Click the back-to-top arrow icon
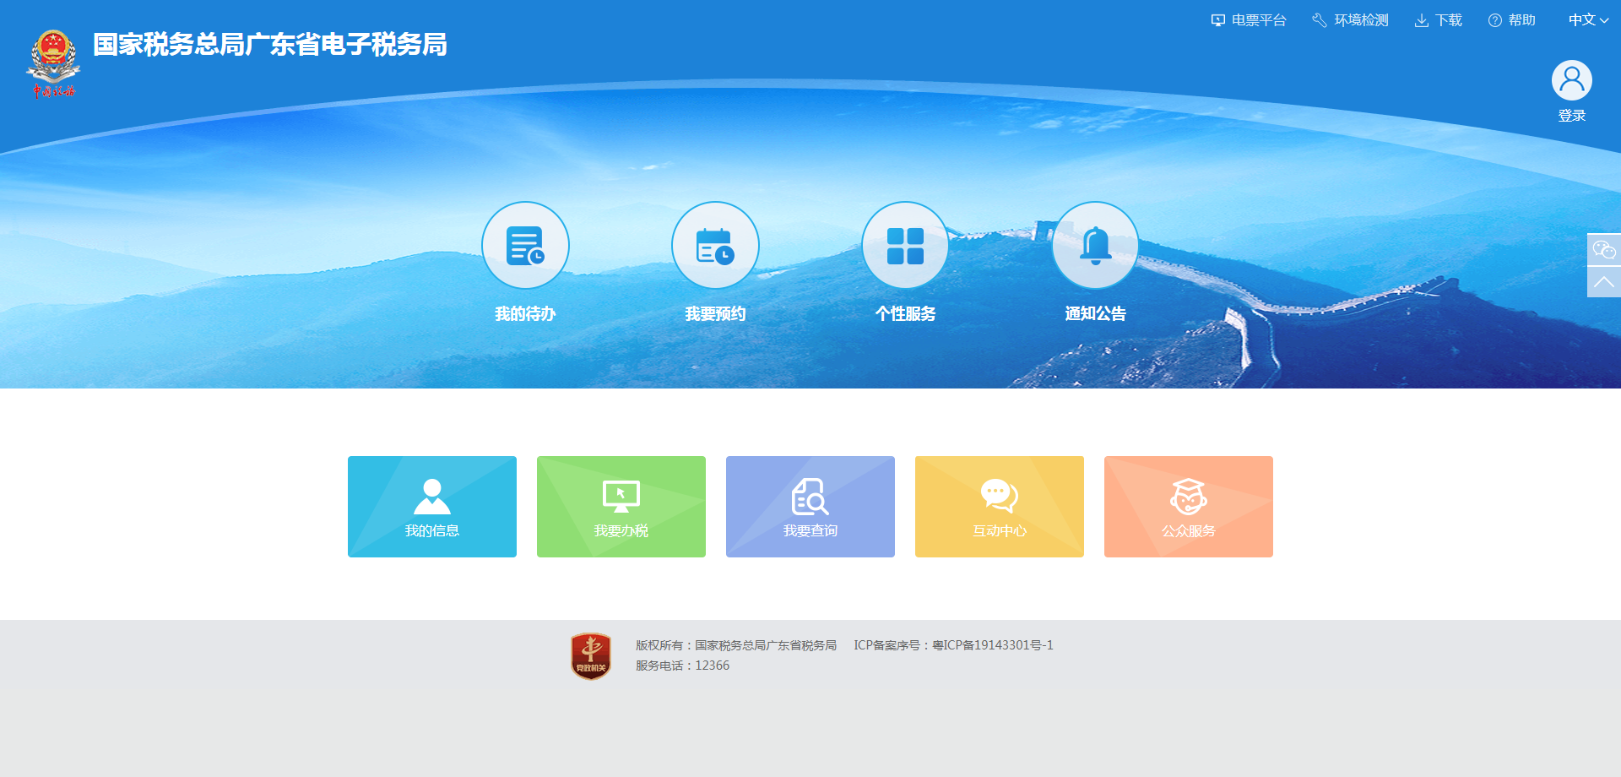The height and width of the screenshot is (777, 1621). pyautogui.click(x=1604, y=282)
